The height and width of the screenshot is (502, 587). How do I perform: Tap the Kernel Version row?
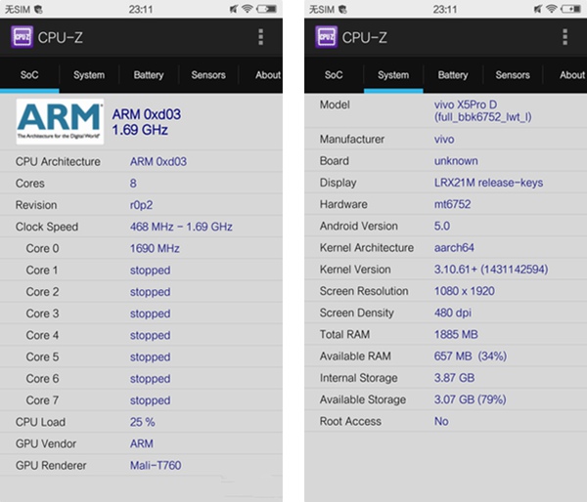tap(445, 270)
